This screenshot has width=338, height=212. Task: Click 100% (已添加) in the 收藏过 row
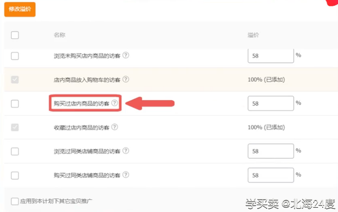pyautogui.click(x=266, y=128)
